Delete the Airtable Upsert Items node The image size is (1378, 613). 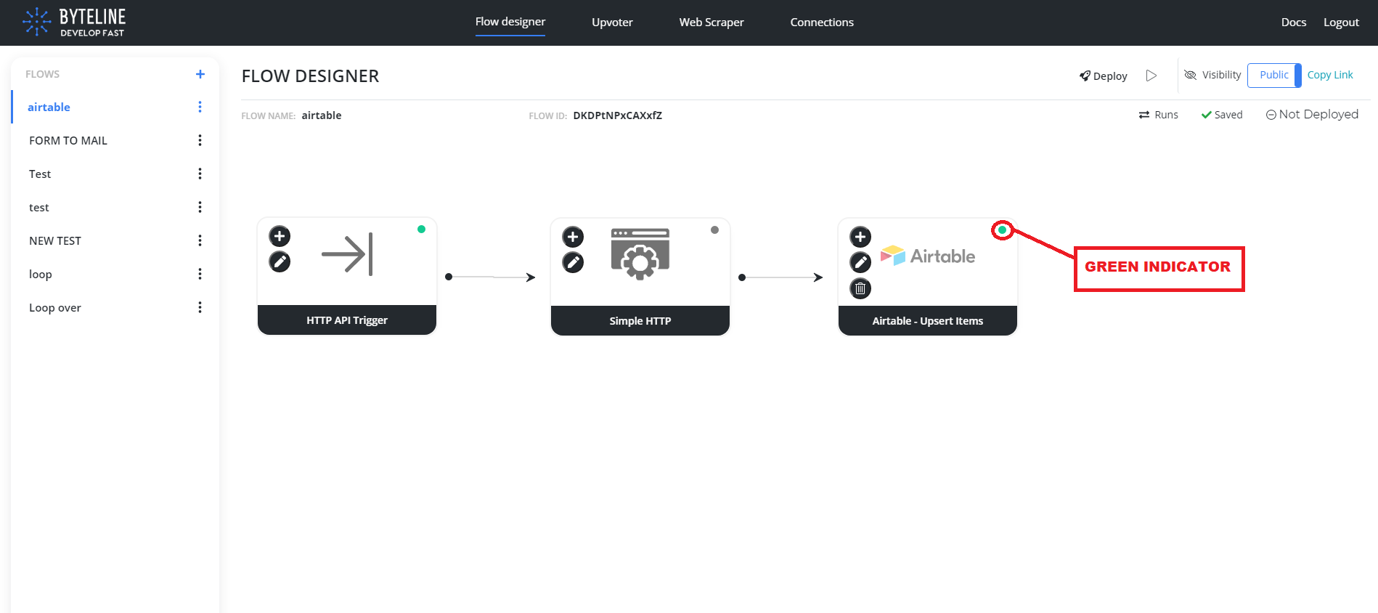[860, 288]
